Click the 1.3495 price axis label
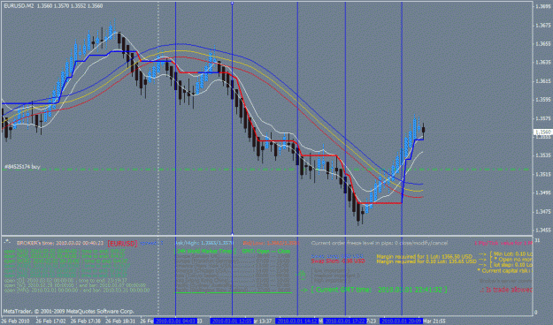This screenshot has width=553, height=325. tap(543, 193)
